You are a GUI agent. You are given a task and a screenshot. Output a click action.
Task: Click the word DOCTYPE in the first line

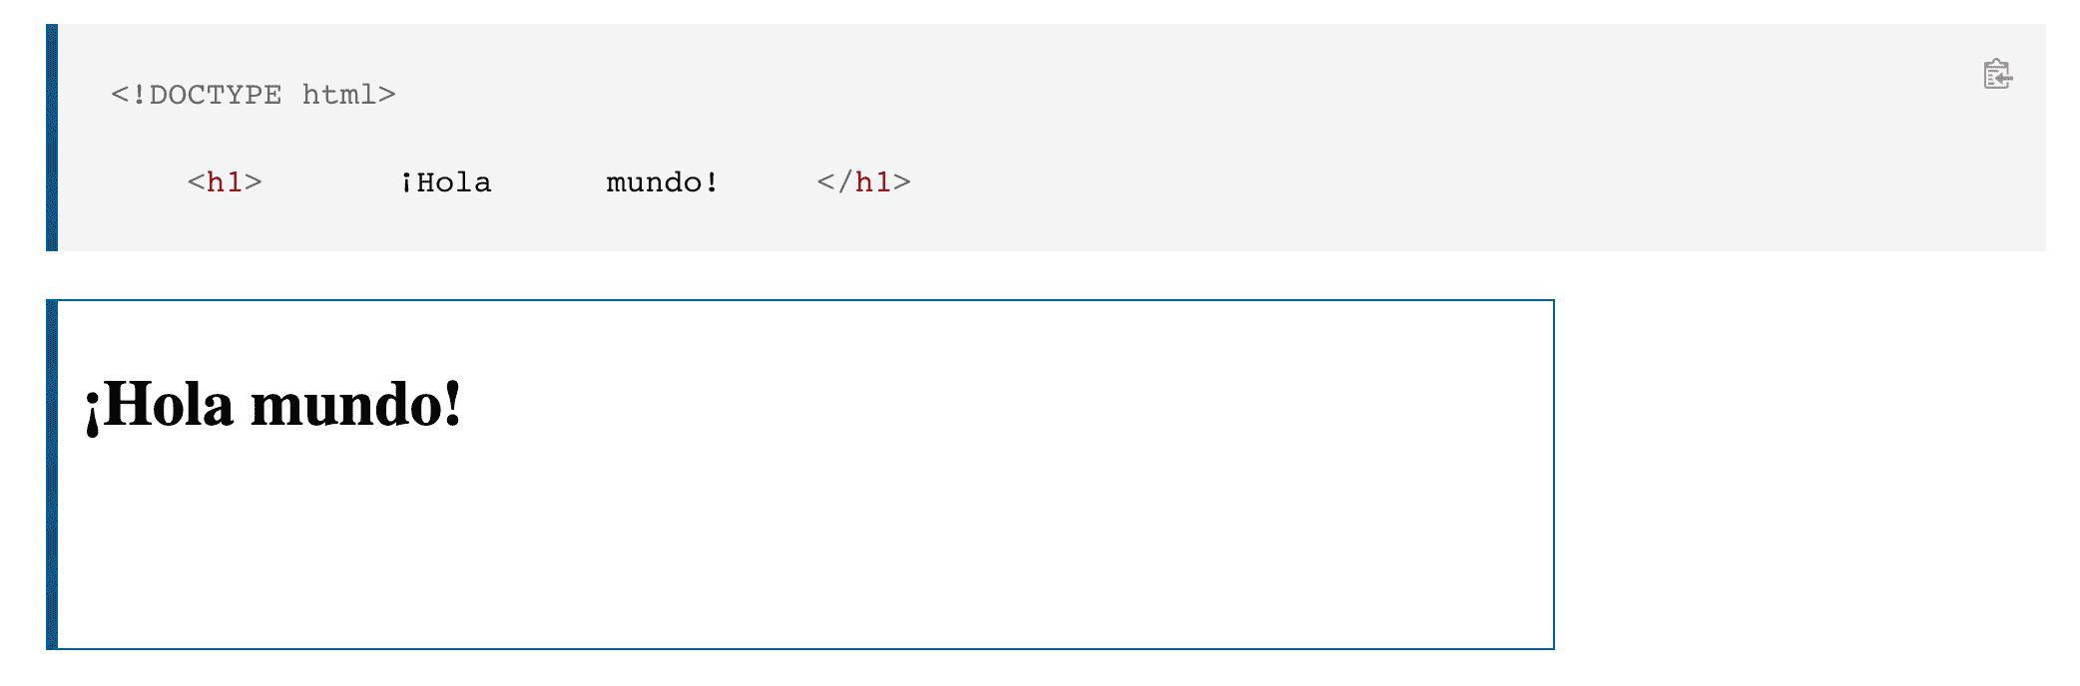click(216, 95)
